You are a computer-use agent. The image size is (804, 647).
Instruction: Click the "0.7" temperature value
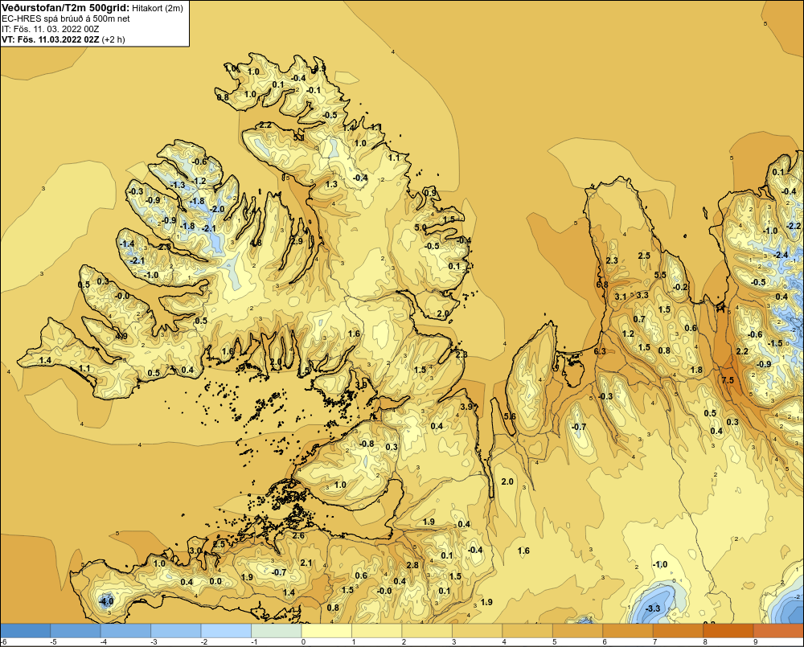(639, 319)
